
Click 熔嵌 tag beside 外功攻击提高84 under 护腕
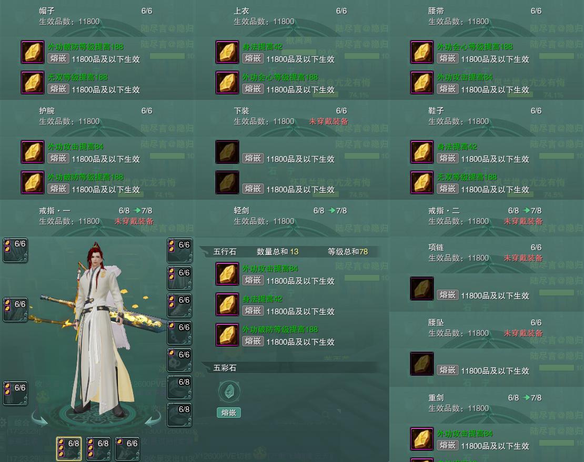point(58,158)
